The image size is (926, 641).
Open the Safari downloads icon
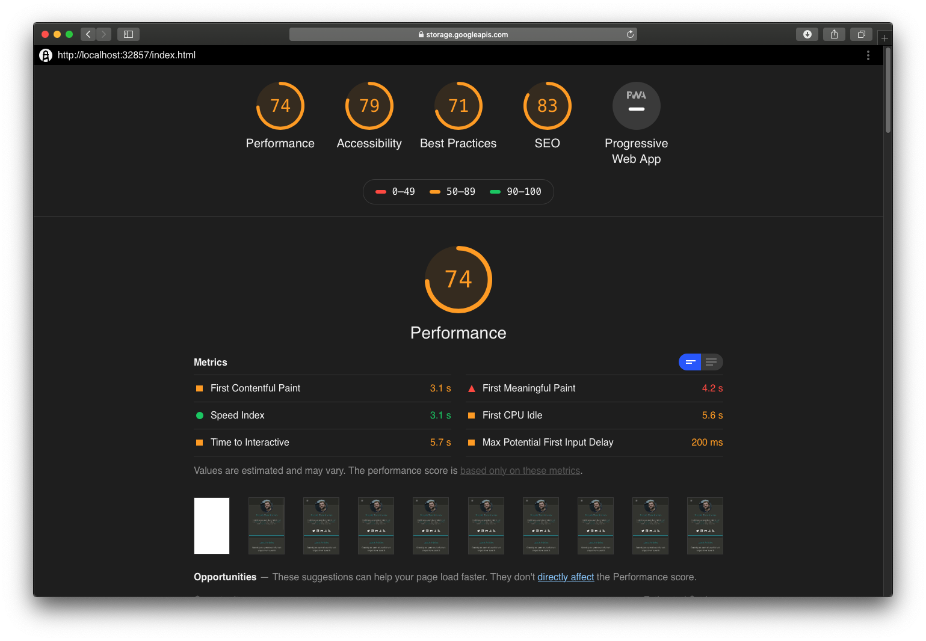(807, 34)
